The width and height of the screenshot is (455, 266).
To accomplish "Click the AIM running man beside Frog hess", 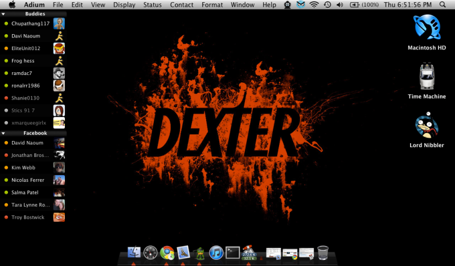I will tap(59, 61).
